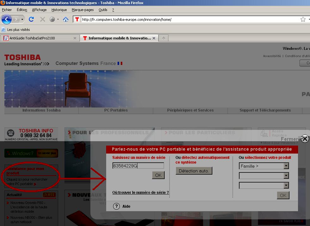
Task: Open the Affichage menu
Action: point(39,10)
